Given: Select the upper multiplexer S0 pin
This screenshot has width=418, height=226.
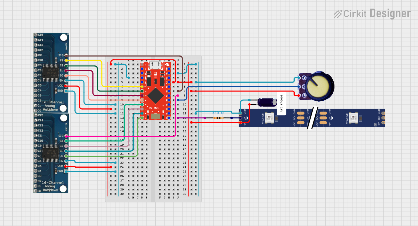Looking at the screenshot, I should coord(66,76).
